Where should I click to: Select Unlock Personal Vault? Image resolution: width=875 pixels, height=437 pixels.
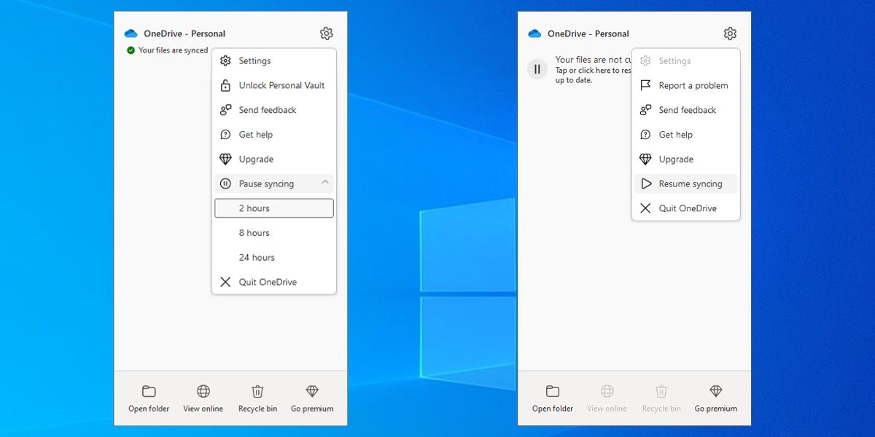(274, 85)
